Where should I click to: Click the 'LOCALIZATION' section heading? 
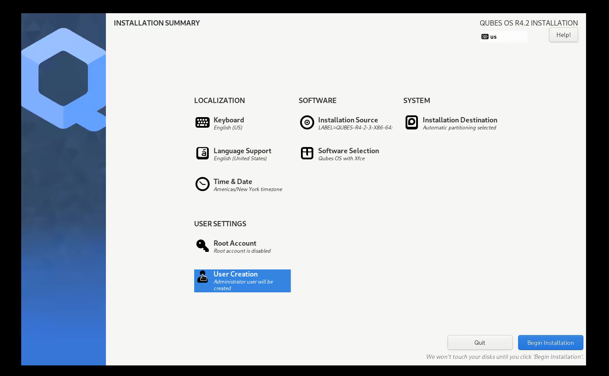(x=219, y=100)
